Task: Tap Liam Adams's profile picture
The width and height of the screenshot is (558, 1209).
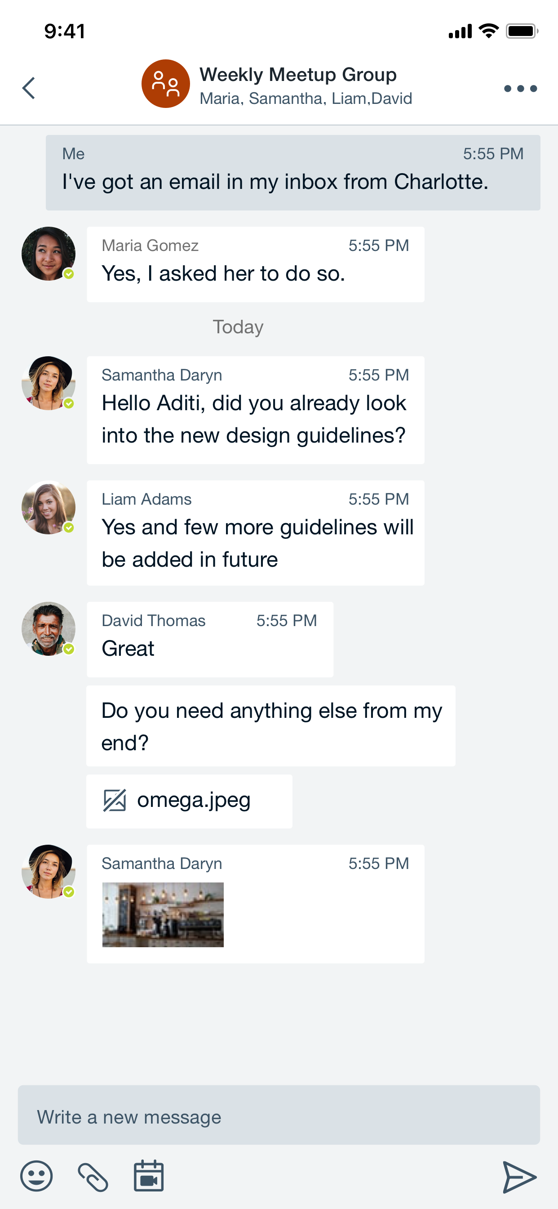Action: pyautogui.click(x=49, y=507)
